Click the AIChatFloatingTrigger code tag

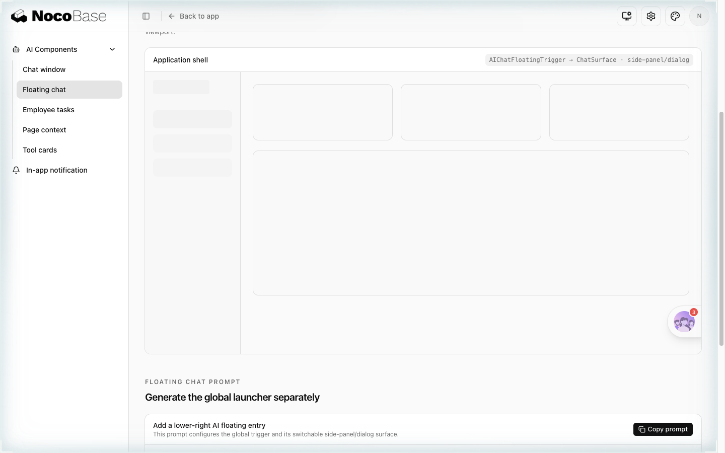[589, 60]
